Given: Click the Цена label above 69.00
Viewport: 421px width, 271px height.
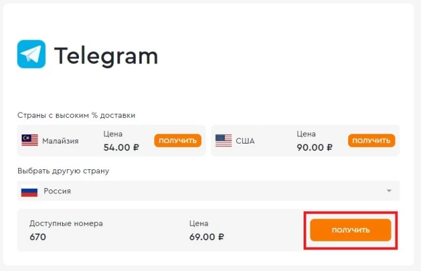Looking at the screenshot, I should click(x=198, y=223).
